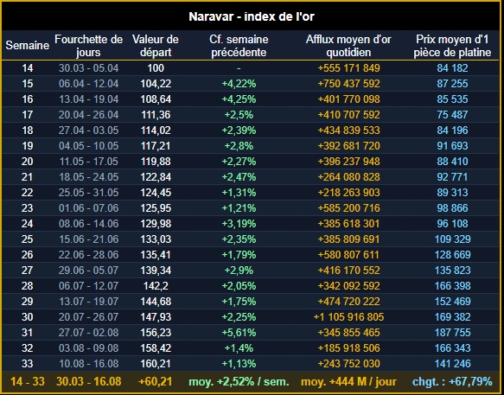Select the Semaine column header
The height and width of the screenshot is (395, 504).
[x=28, y=45]
